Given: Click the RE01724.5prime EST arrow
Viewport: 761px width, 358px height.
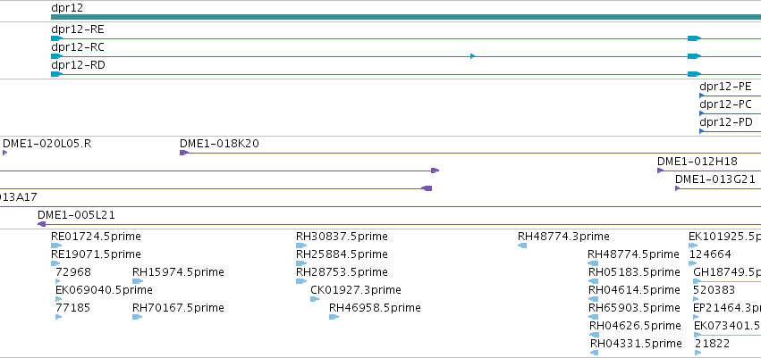Looking at the screenshot, I should click(x=56, y=246).
